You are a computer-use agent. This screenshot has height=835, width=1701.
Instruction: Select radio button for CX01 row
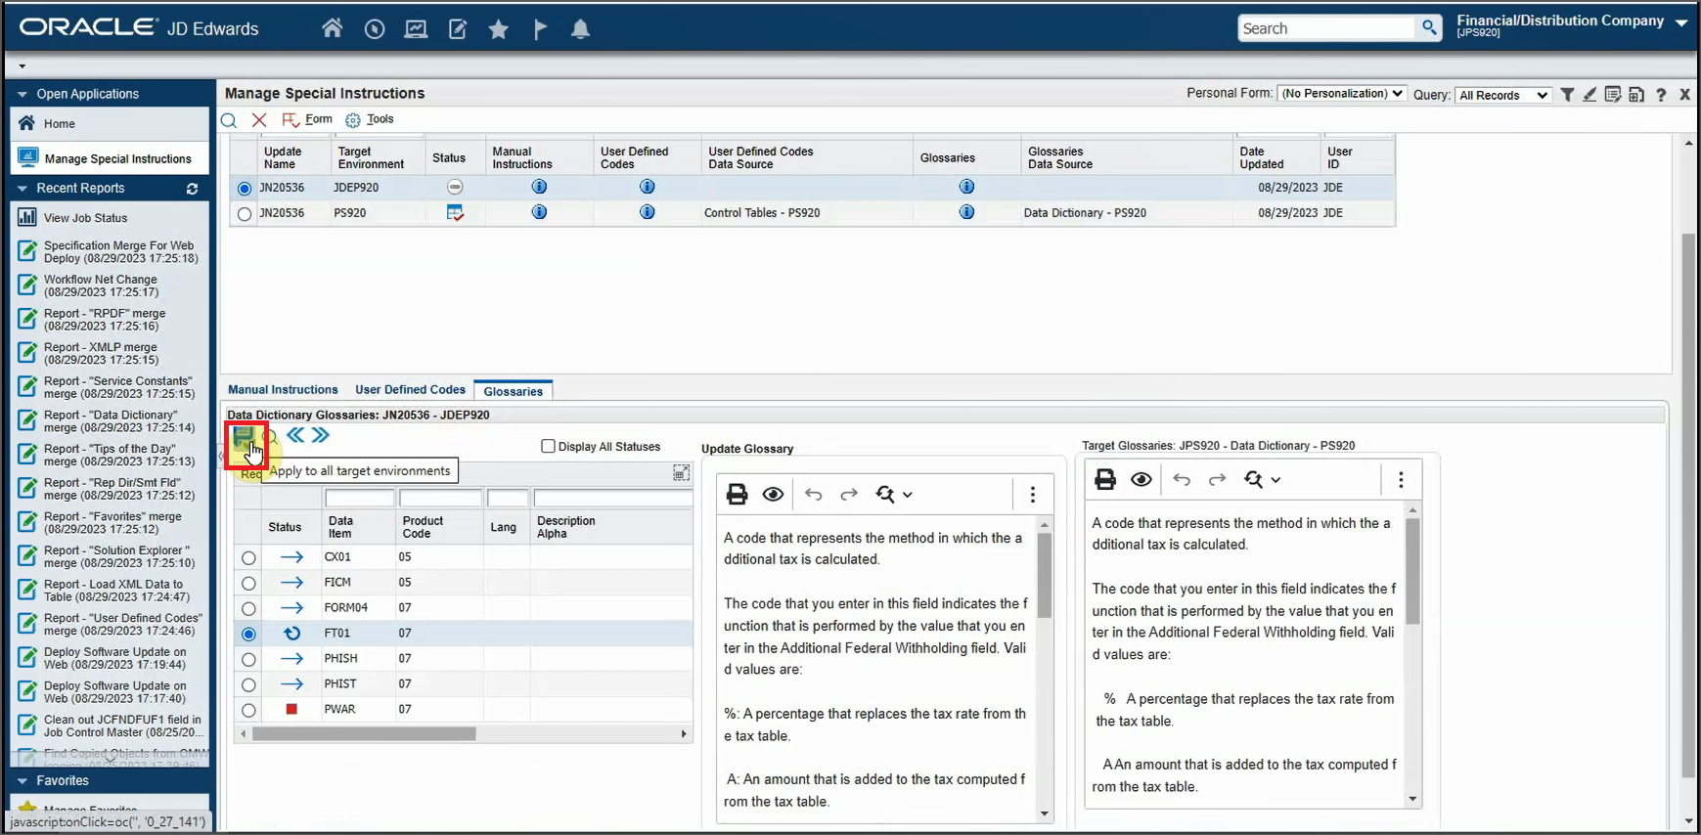[248, 557]
